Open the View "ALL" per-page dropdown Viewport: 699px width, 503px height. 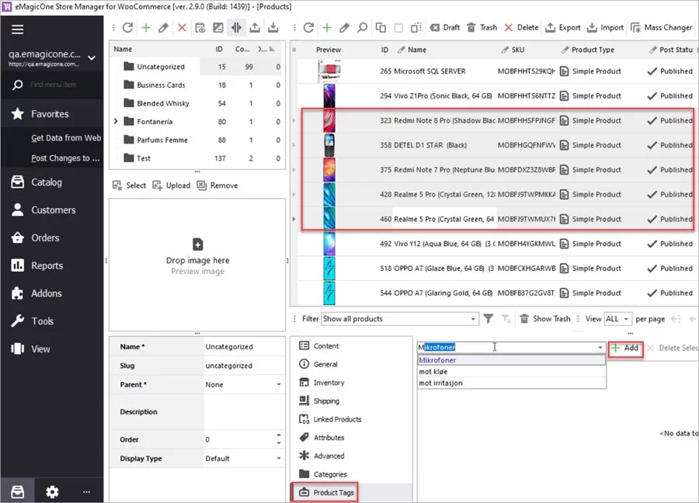point(617,319)
